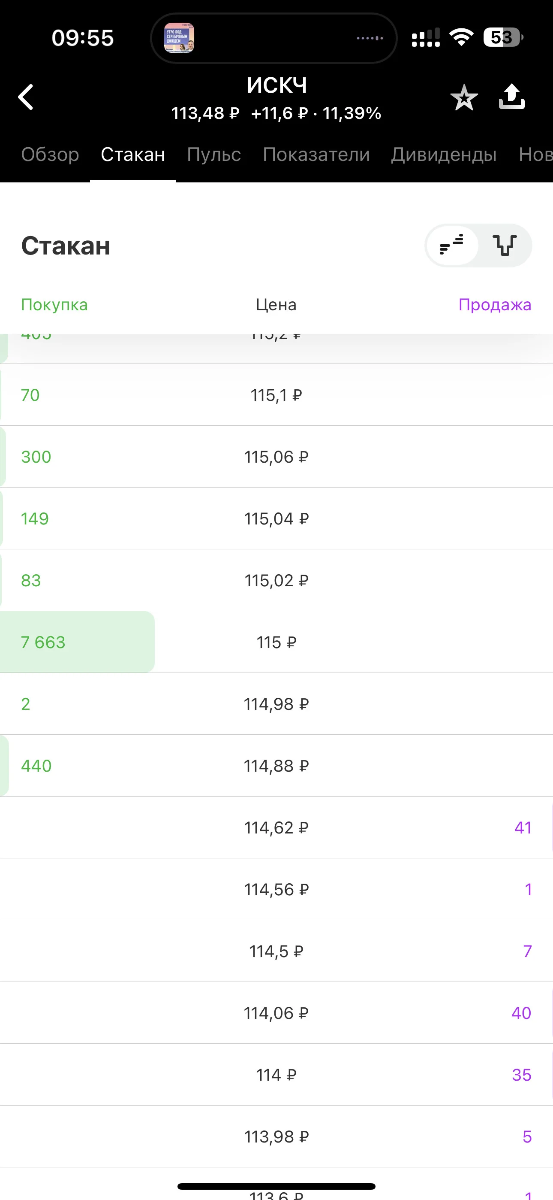
Task: Tap the 114,62 ₽ sell row with 41
Action: point(276,827)
